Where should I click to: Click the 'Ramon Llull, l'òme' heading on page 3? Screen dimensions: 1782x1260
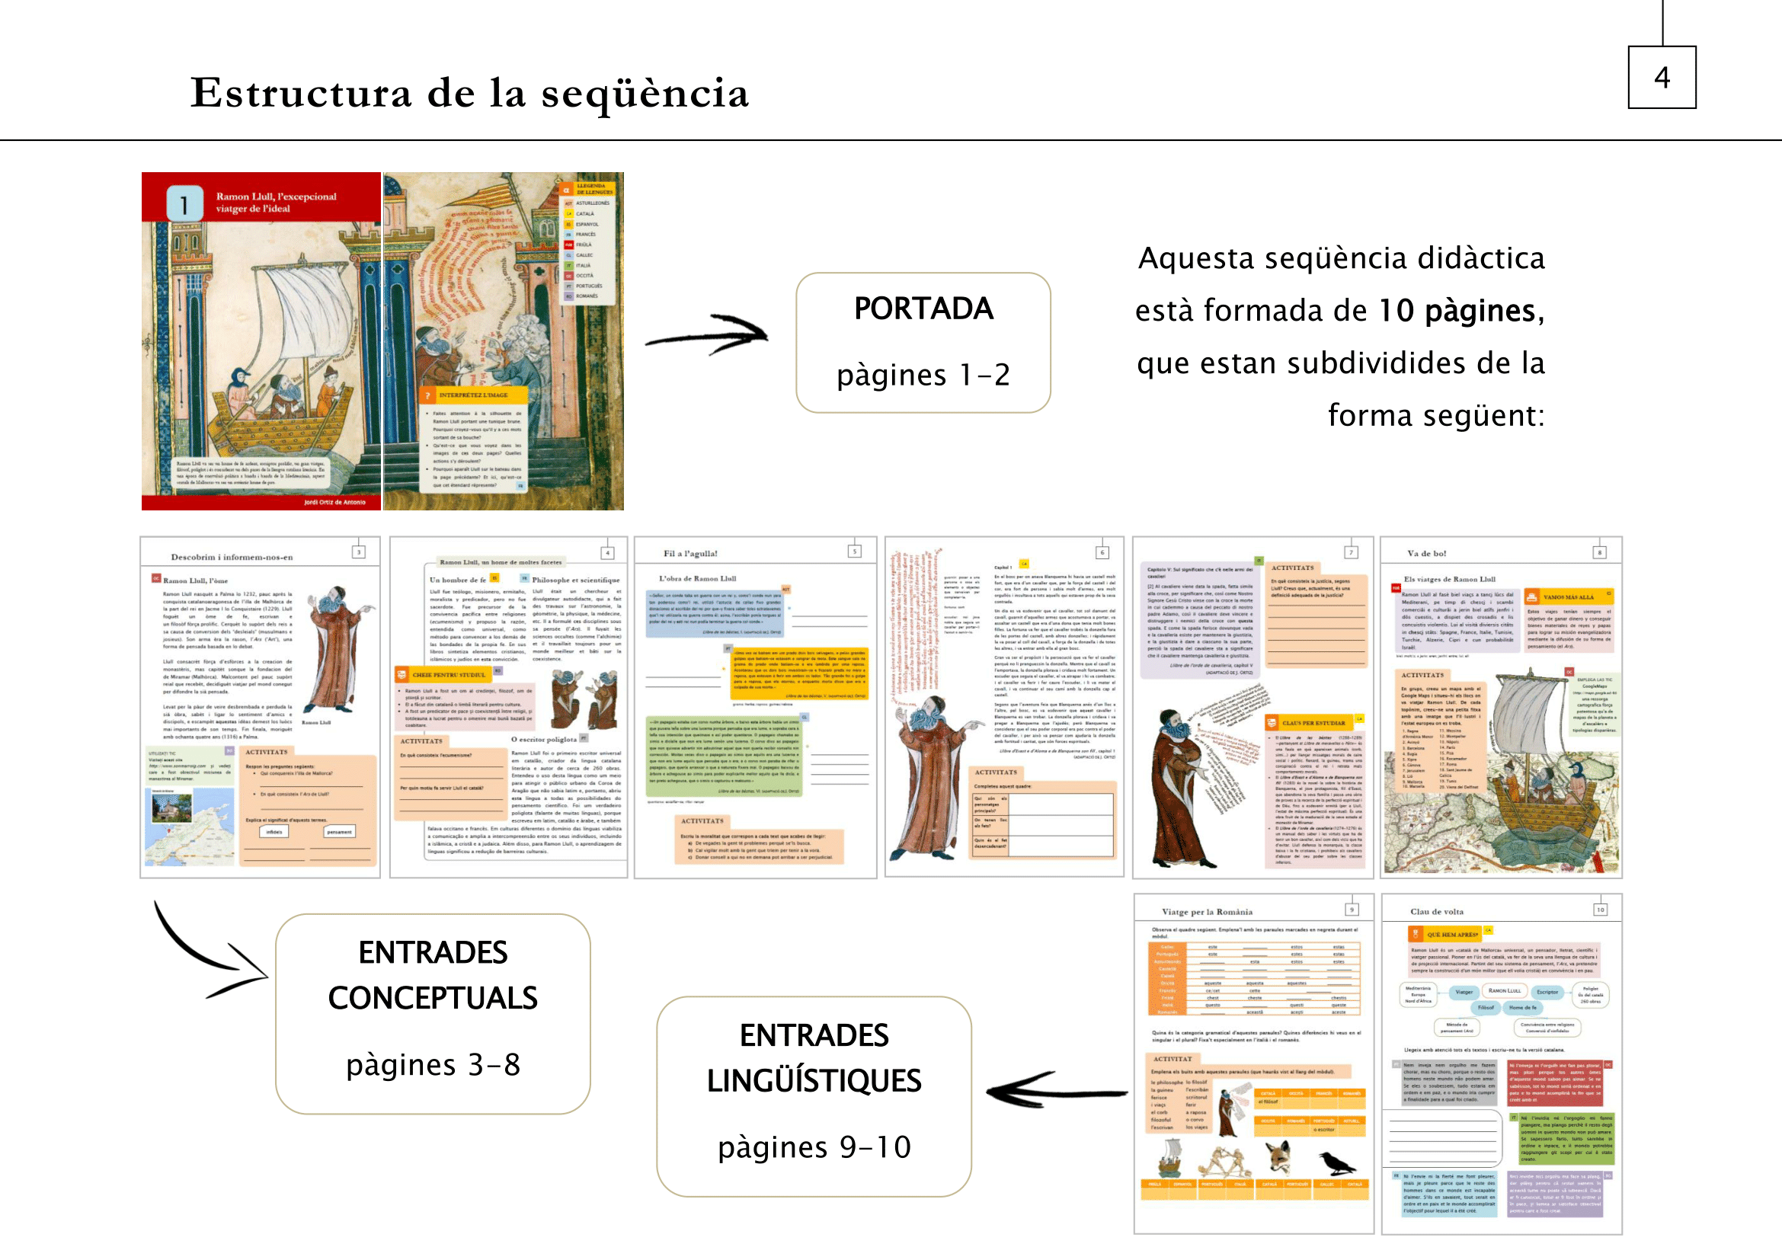point(195,580)
